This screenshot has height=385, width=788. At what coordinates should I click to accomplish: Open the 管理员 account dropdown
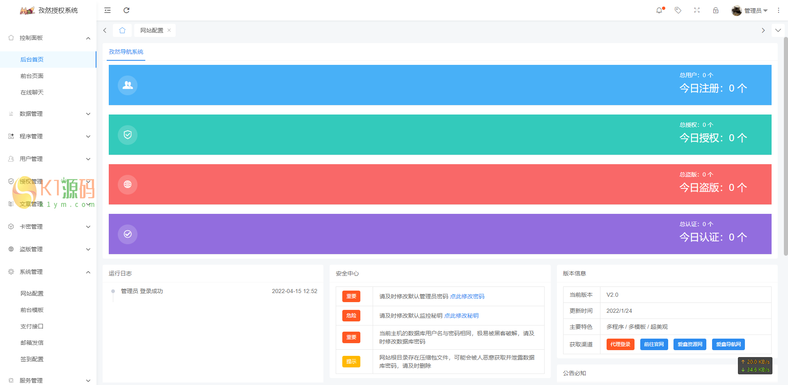pos(750,11)
